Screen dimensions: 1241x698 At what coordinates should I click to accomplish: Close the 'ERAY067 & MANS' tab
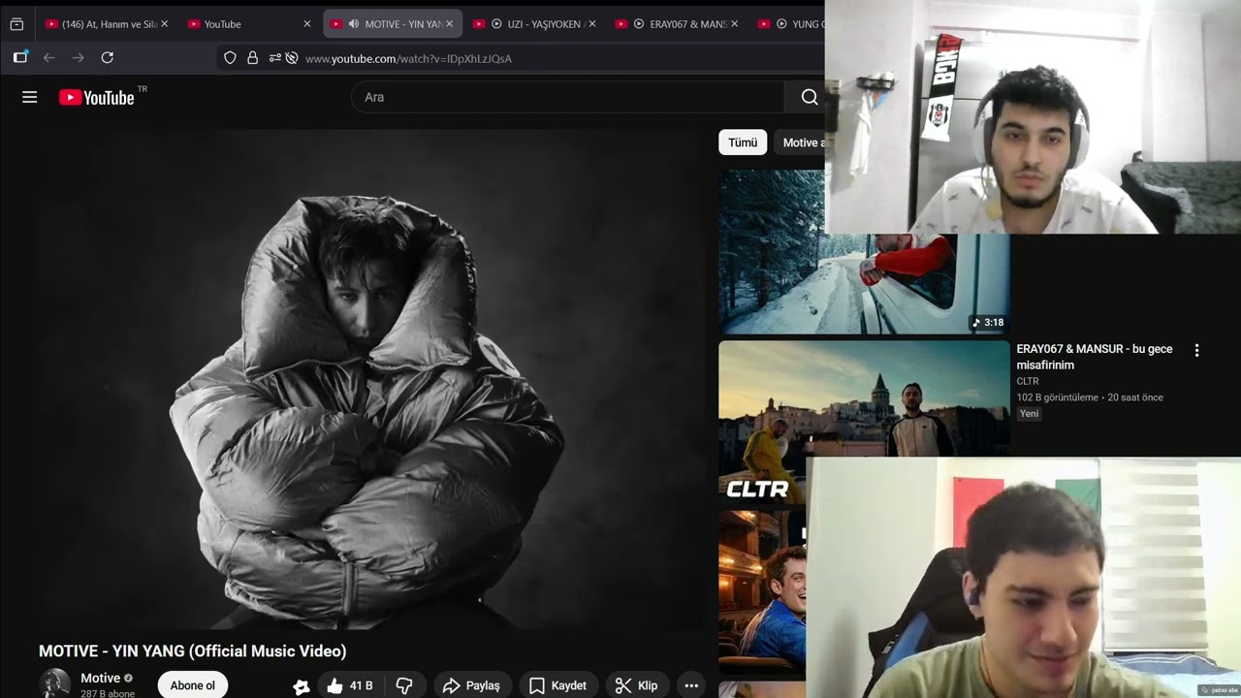[734, 24]
